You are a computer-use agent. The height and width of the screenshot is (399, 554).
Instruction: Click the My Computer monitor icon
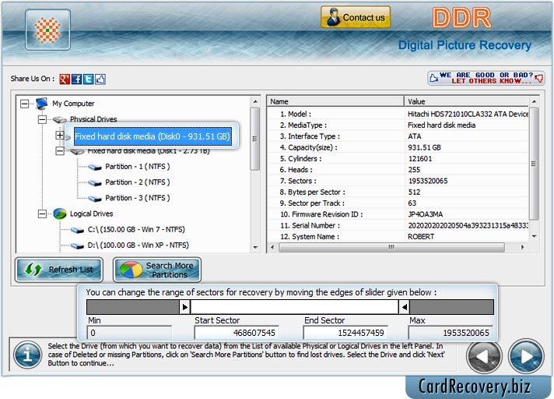click(42, 104)
